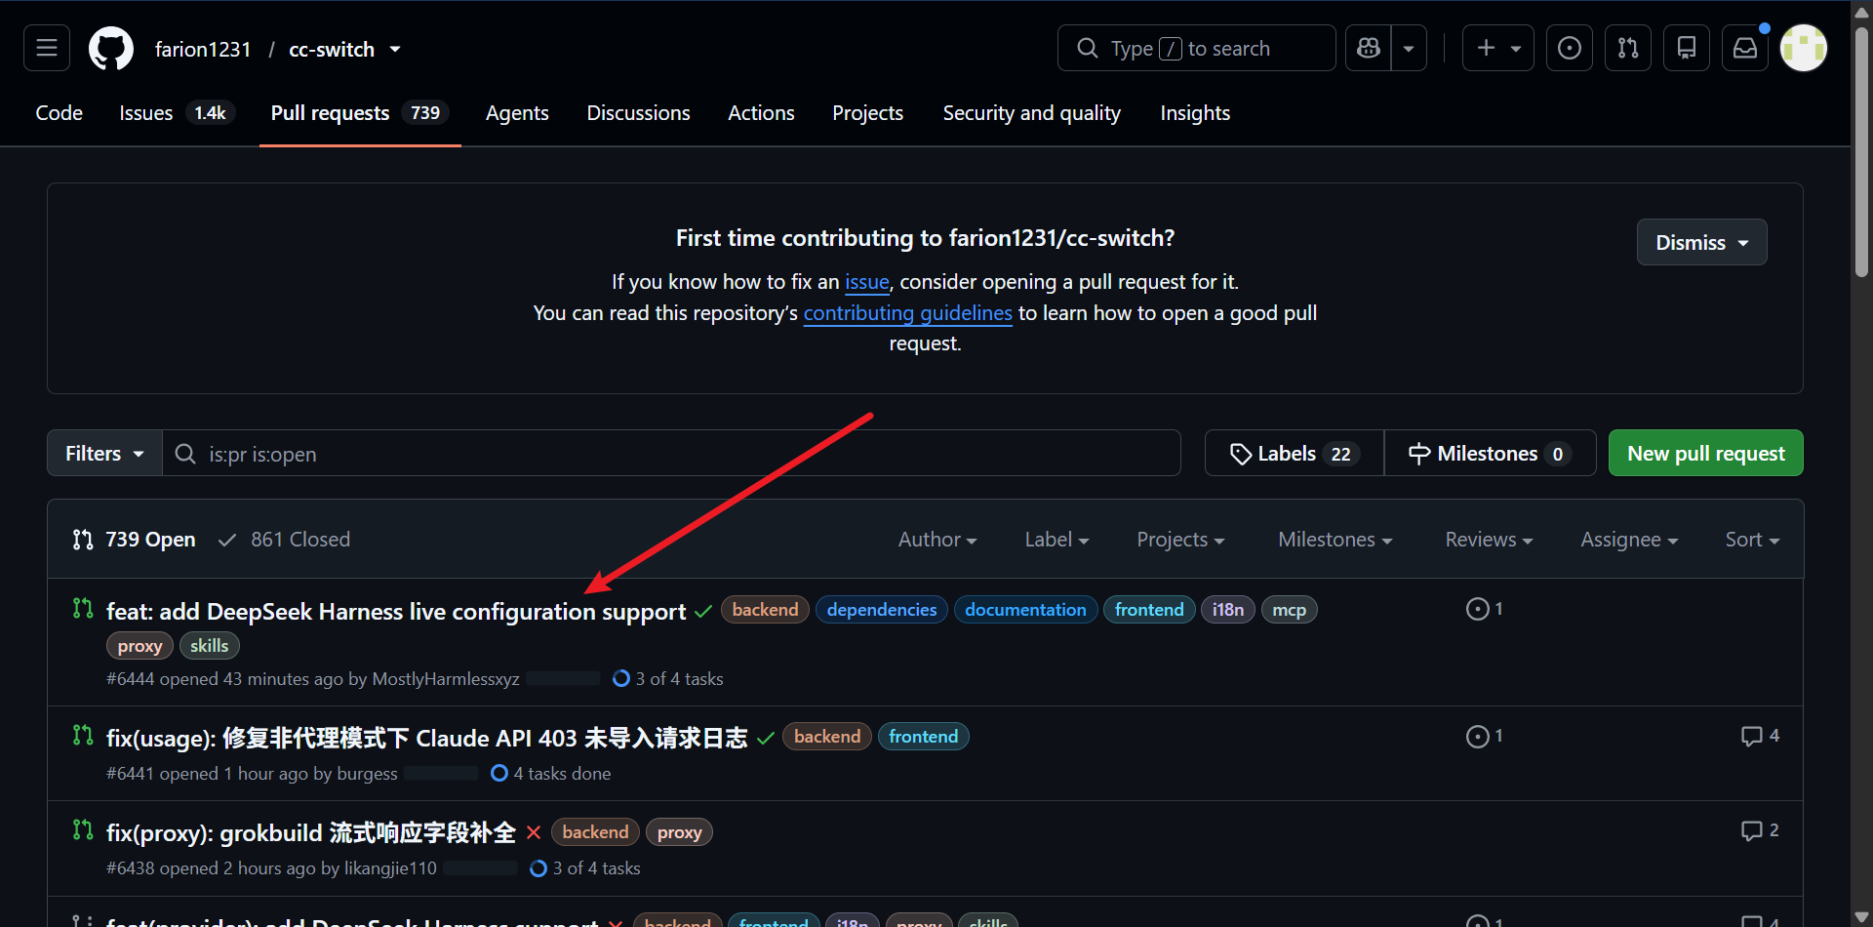Open the hamburger navigation menu
The image size is (1873, 927).
pyautogui.click(x=47, y=48)
